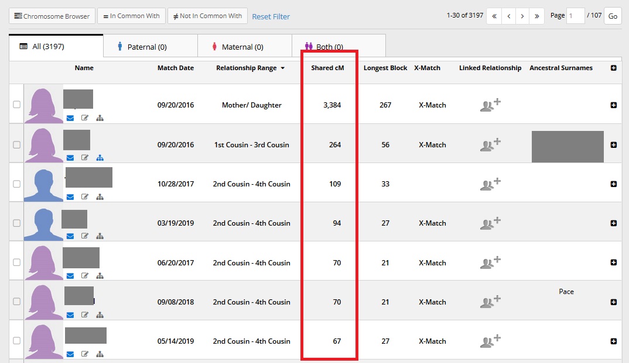Click link relationship icon for 109 cM match
The width and height of the screenshot is (629, 363).
(x=490, y=184)
